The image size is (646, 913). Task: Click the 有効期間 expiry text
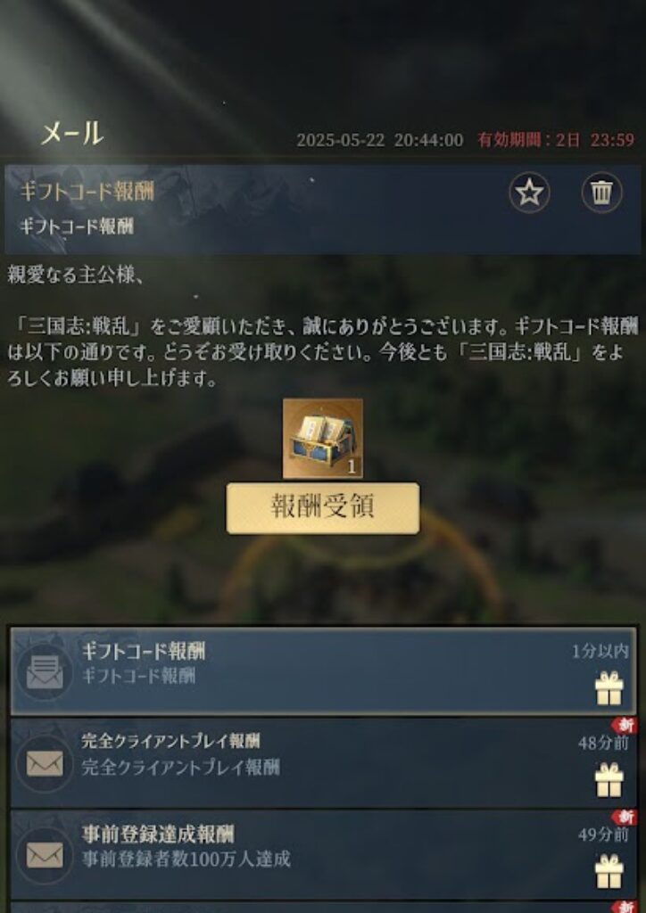pyautogui.click(x=556, y=140)
